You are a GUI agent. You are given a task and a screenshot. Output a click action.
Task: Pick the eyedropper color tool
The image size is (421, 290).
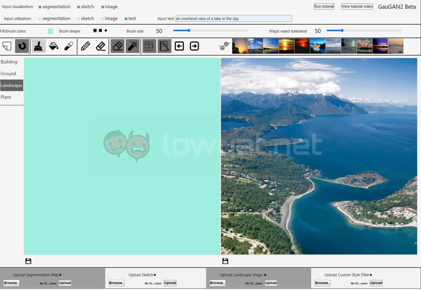click(69, 46)
